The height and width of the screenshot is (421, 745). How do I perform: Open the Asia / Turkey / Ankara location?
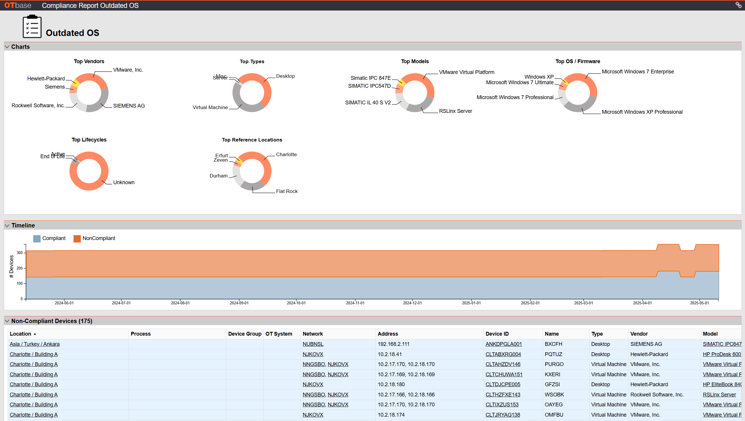pyautogui.click(x=35, y=344)
